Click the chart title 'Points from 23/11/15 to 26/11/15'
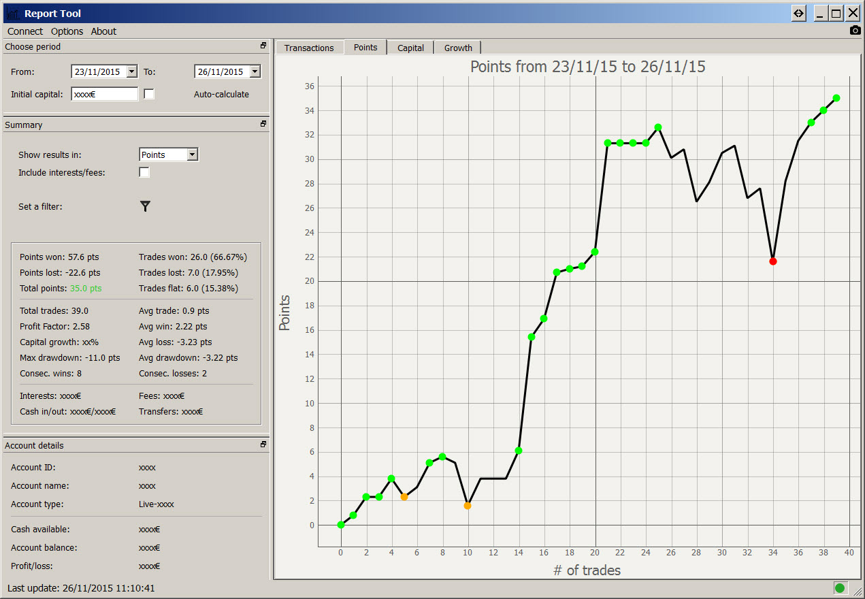Image resolution: width=865 pixels, height=599 pixels. (x=588, y=67)
